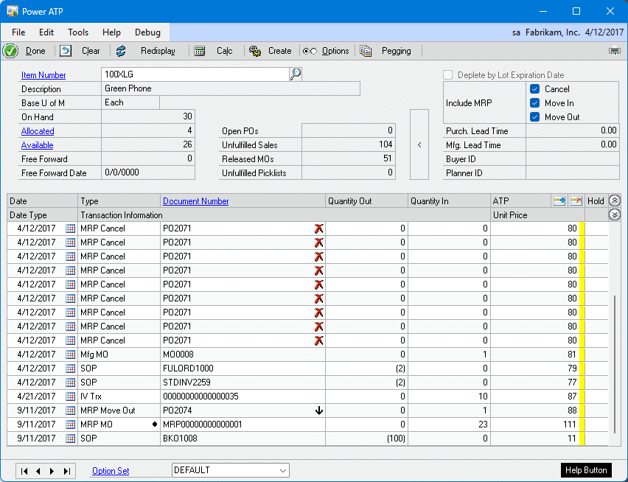Click the Create toolbar icon
This screenshot has height=482, width=628.
255,51
